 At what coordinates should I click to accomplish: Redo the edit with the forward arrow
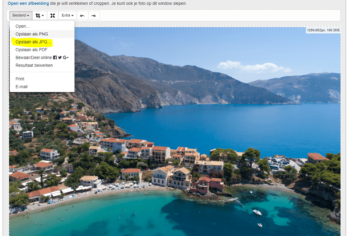pos(93,16)
